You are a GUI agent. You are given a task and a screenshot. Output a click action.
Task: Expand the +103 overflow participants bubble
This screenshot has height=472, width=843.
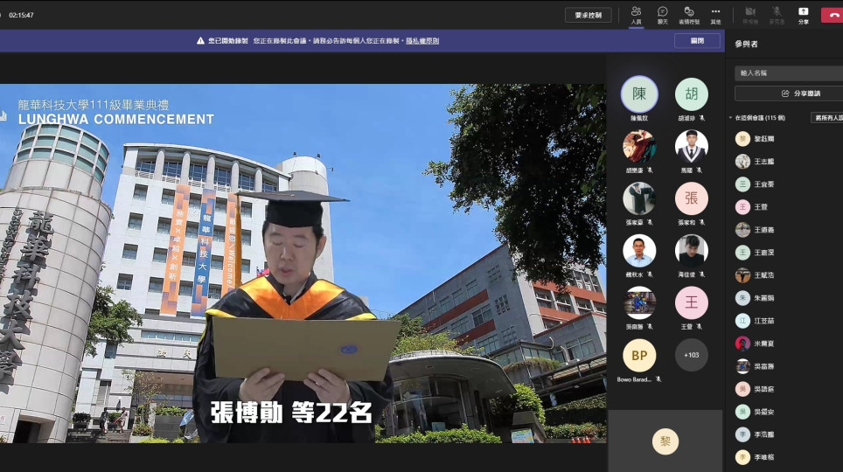click(692, 355)
